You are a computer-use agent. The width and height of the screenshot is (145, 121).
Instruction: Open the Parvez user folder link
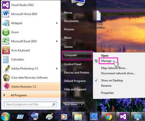click(x=68, y=13)
